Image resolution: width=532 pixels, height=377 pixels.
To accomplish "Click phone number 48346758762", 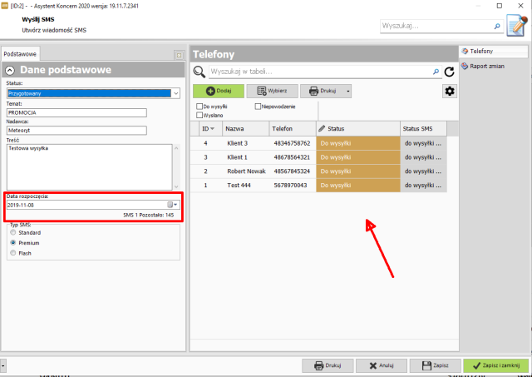I will (292, 143).
